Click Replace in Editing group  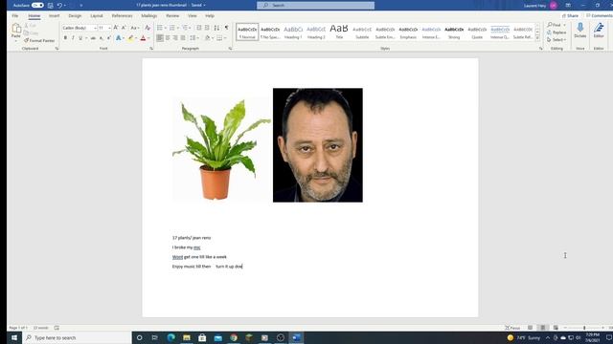(x=556, y=32)
